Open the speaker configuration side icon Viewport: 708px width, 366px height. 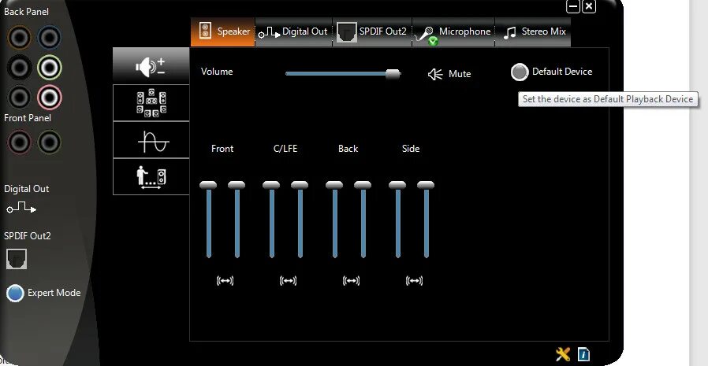pos(151,103)
